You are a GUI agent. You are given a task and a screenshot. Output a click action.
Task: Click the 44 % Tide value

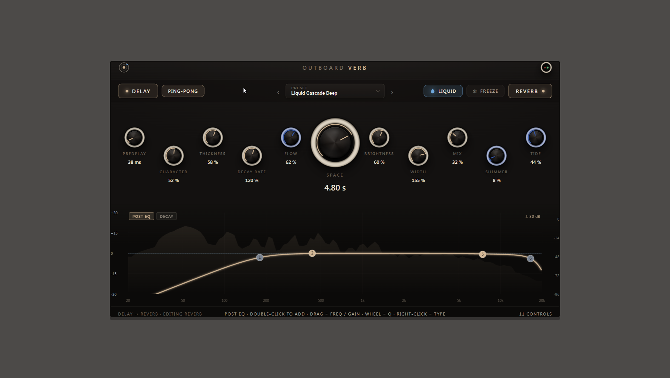535,162
